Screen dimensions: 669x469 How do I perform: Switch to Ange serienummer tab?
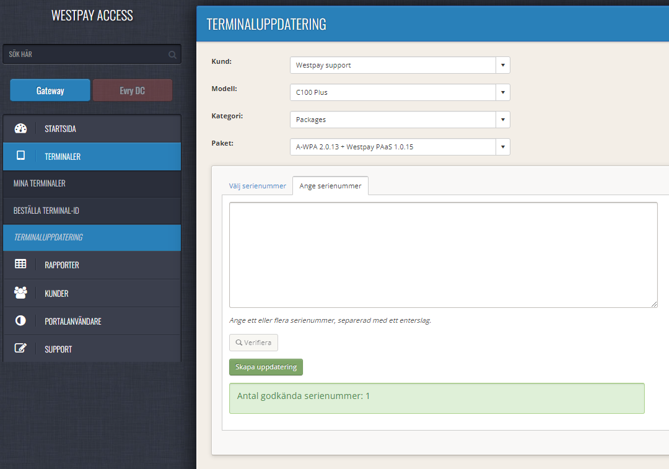point(330,186)
